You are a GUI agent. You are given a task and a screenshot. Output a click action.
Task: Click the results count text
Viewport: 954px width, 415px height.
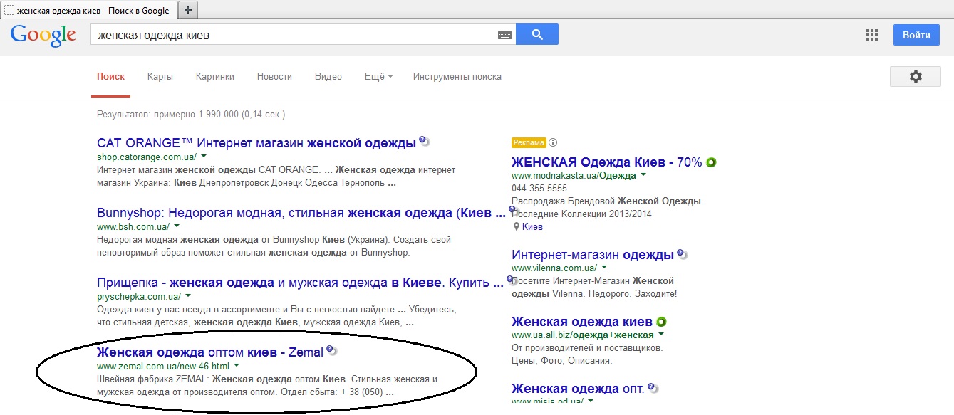tap(191, 114)
